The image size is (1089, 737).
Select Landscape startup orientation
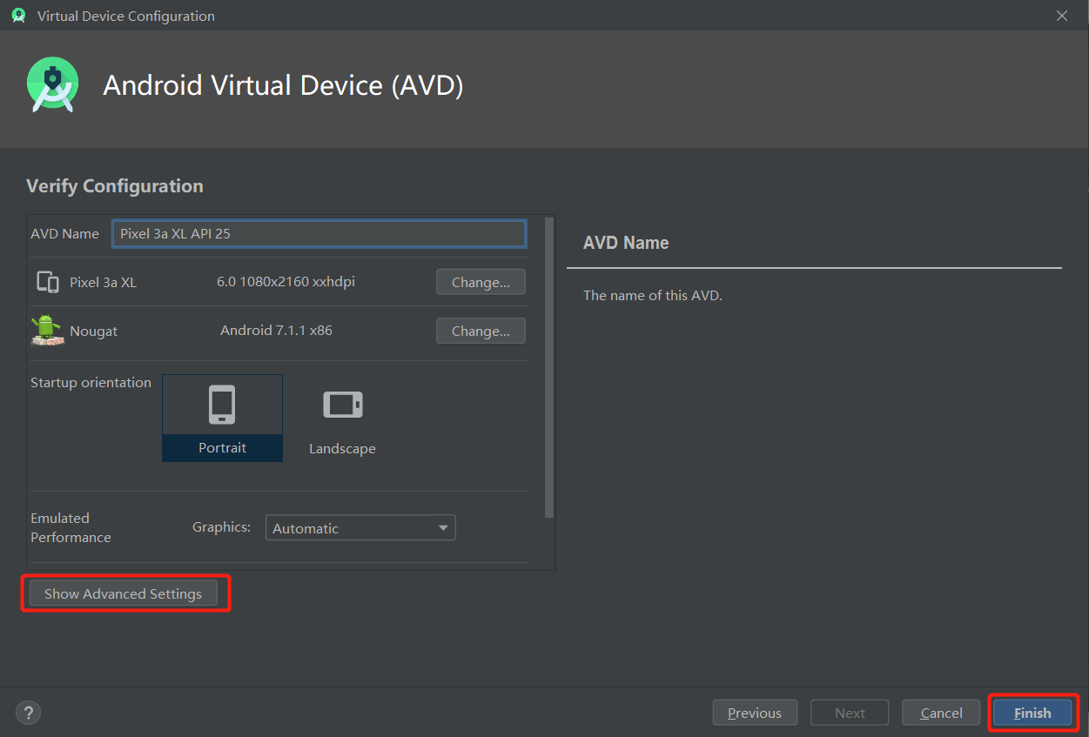342,419
